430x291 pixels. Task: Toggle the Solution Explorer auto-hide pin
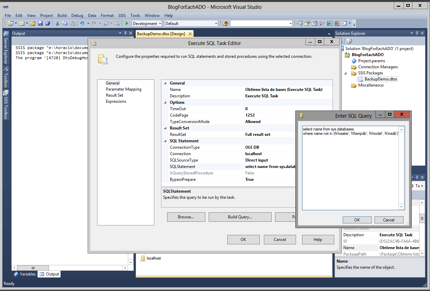(416, 33)
